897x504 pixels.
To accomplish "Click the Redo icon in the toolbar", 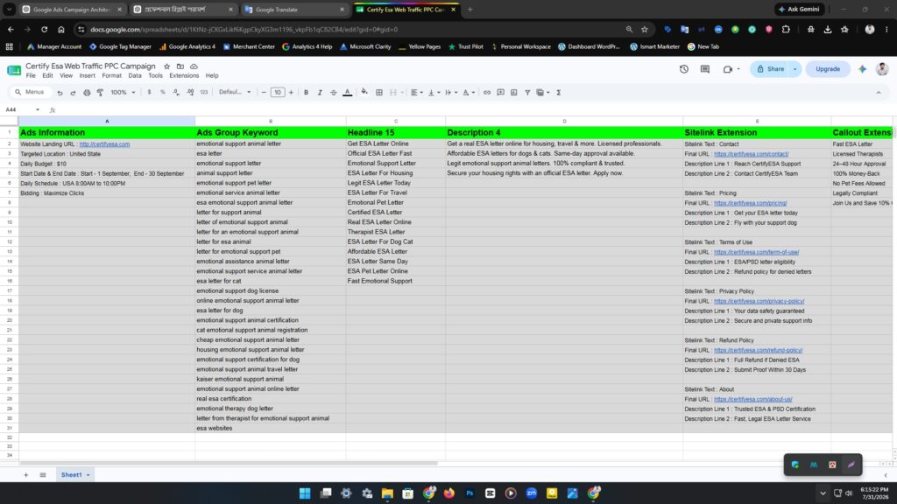I will 74,93.
